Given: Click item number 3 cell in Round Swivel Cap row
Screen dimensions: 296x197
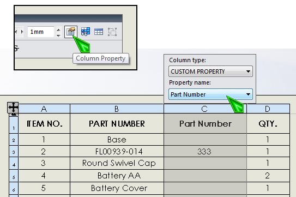Looking at the screenshot, I should [44, 163].
